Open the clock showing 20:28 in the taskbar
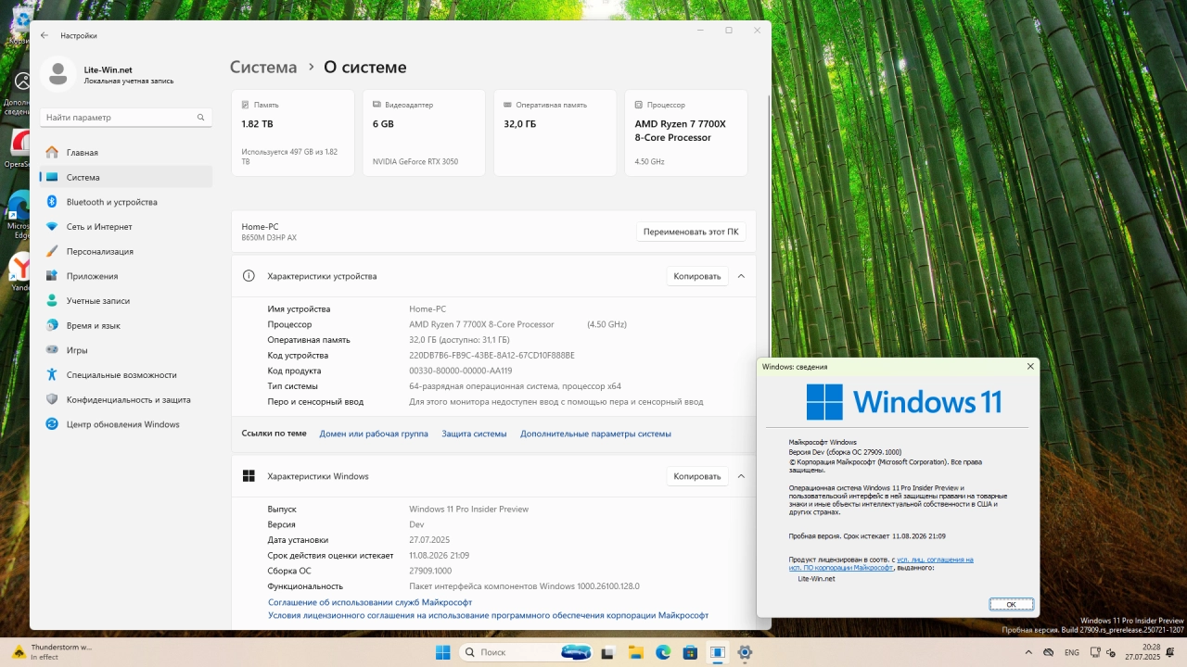 [1142, 652]
